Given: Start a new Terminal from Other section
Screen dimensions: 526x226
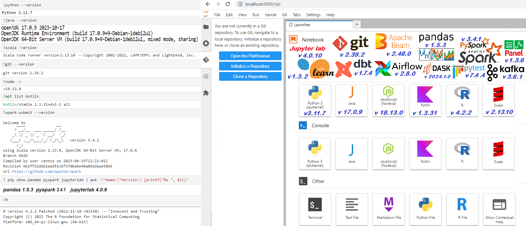Looking at the screenshot, I should [x=315, y=209].
